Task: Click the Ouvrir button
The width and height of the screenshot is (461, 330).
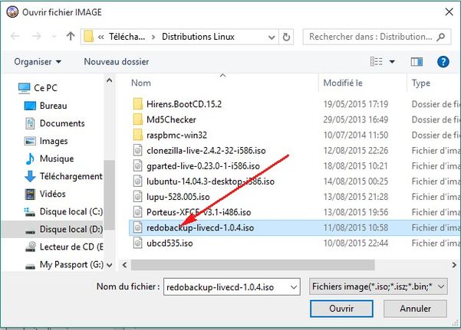Action: 341,309
